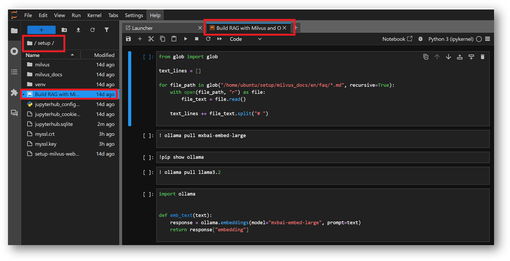The width and height of the screenshot is (510, 261).
Task: Open Running Terminals and Kernels sidebar
Action: point(14,51)
